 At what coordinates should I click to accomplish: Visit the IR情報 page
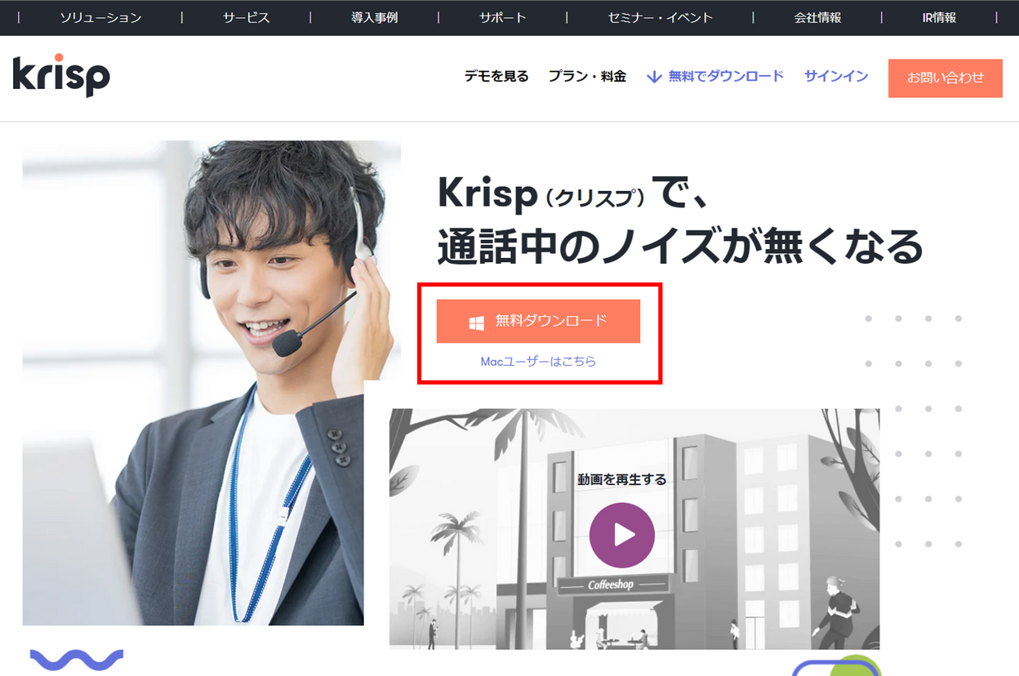coord(939,17)
